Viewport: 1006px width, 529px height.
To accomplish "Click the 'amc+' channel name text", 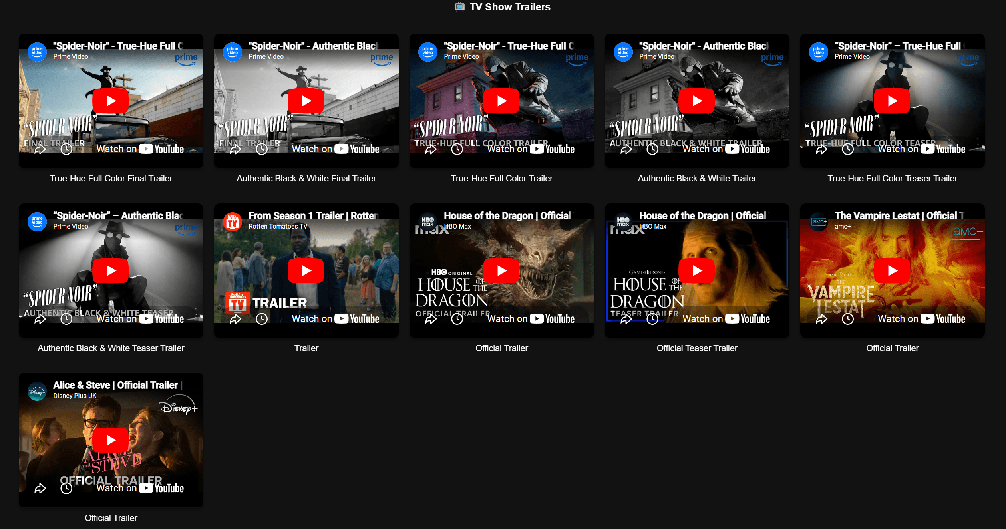I will point(843,227).
